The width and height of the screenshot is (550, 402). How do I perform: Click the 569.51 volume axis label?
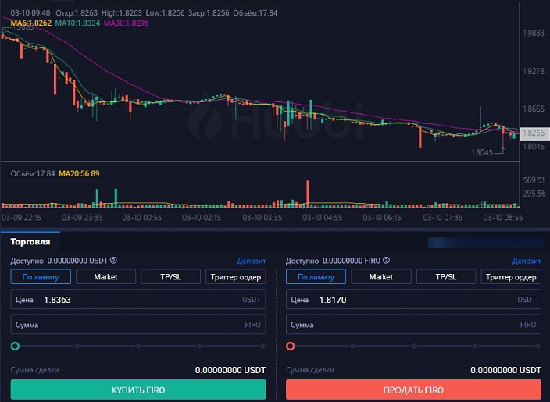pyautogui.click(x=534, y=180)
